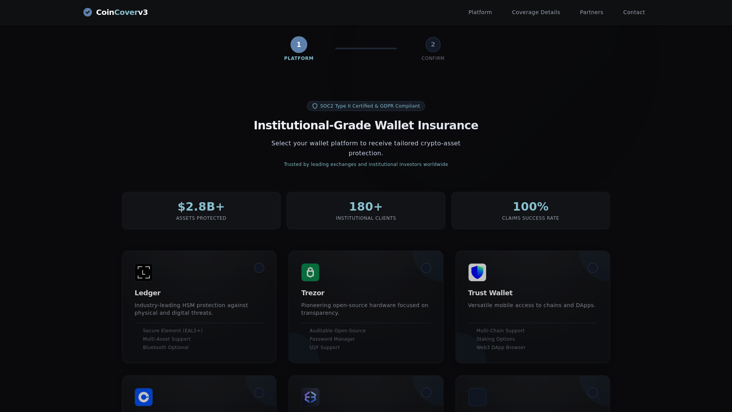Click the 180+ Institutional Clients card
The height and width of the screenshot is (412, 732).
(366, 211)
